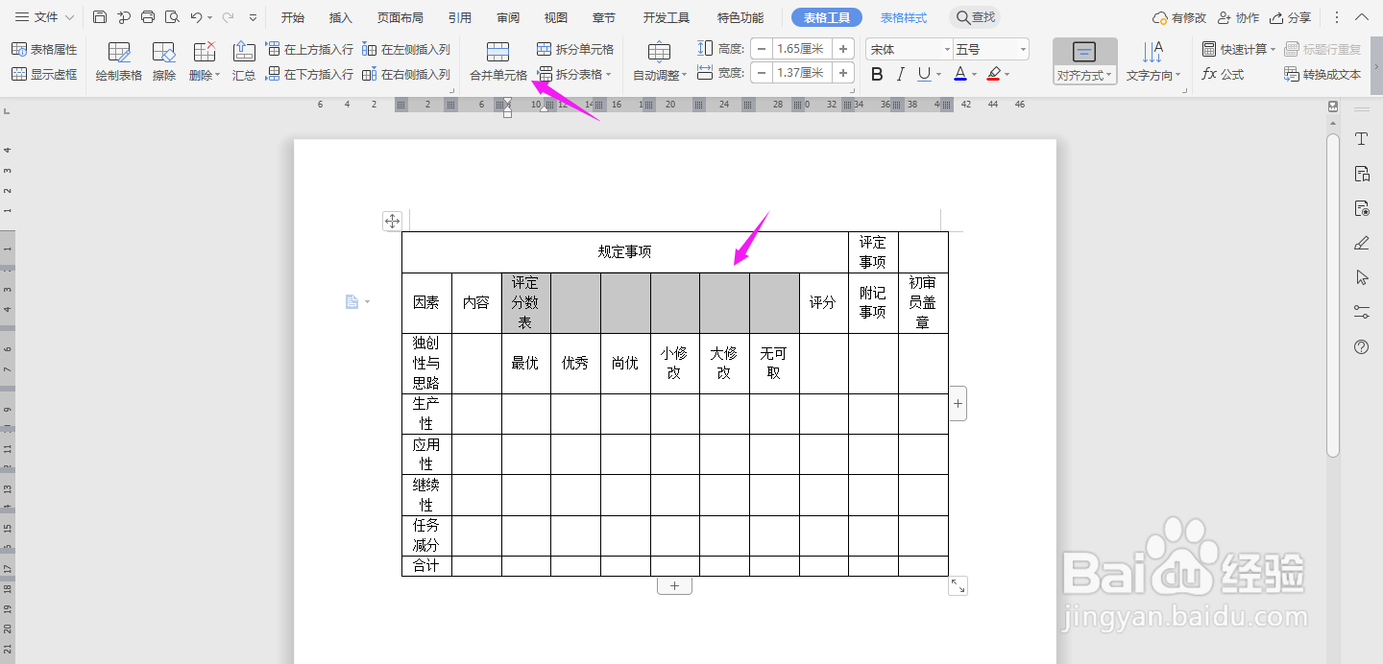Viewport: 1383px width, 664px height.
Task: Toggle bold formatting with B
Action: pyautogui.click(x=877, y=74)
